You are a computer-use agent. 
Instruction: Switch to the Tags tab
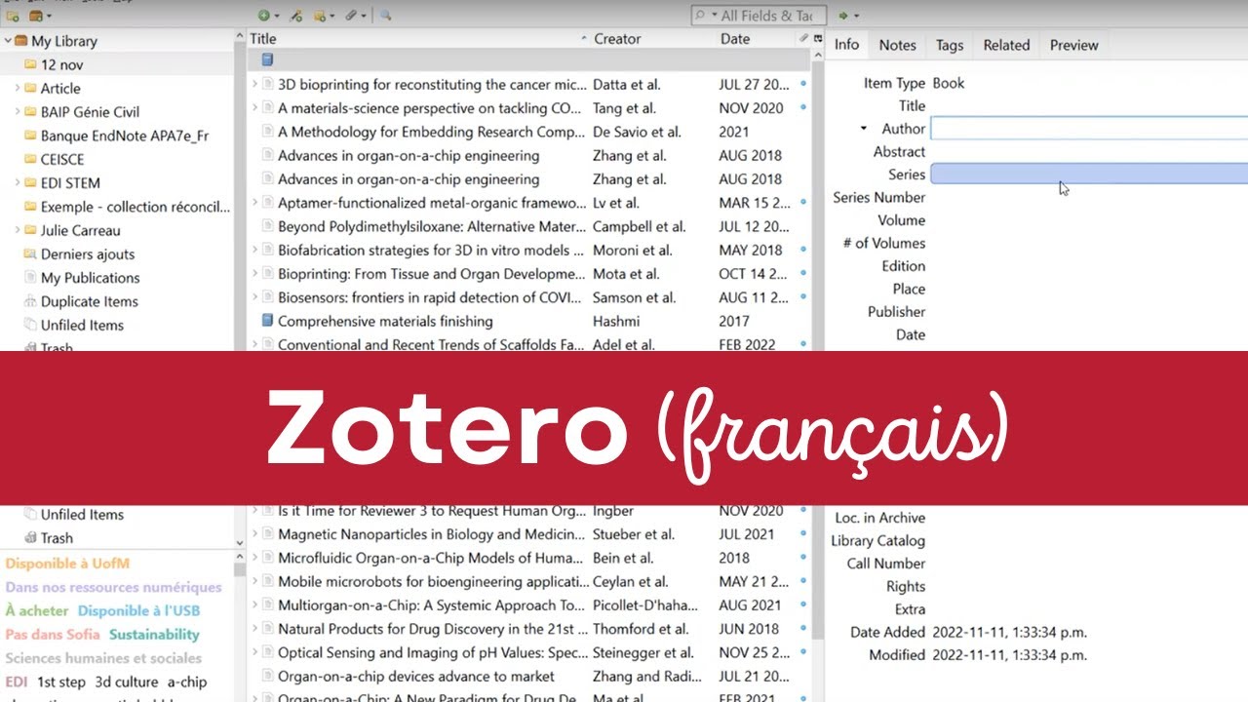[950, 45]
